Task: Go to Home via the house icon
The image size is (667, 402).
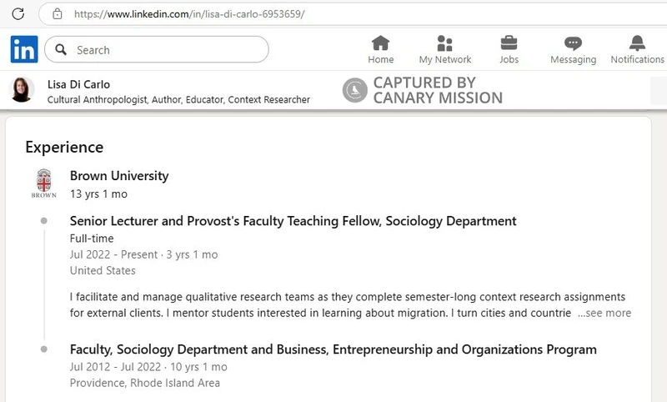Action: tap(380, 43)
